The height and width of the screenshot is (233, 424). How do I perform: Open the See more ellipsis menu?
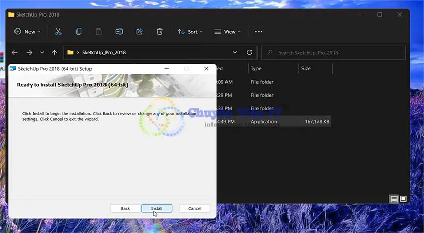point(259,32)
